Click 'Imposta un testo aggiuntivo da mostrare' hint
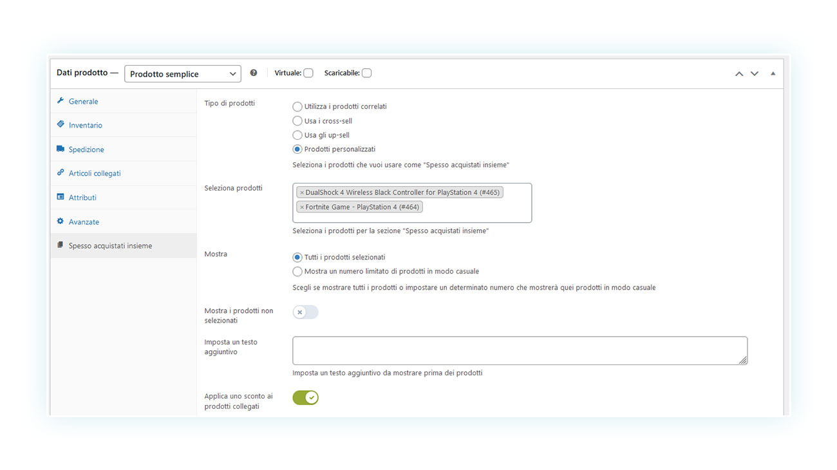 point(388,373)
